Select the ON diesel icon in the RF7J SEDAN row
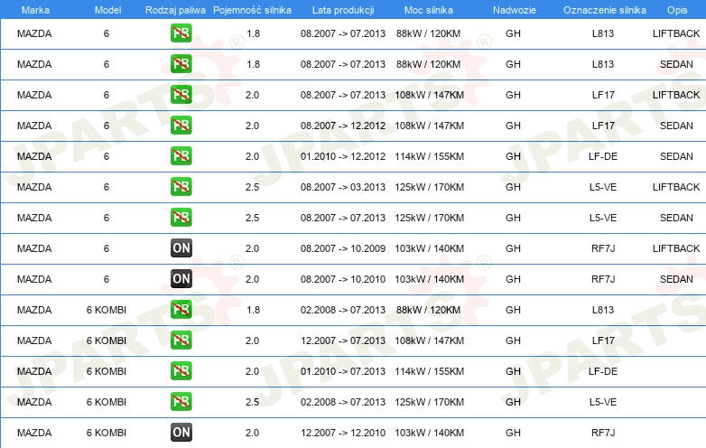706x448 pixels. (x=181, y=279)
